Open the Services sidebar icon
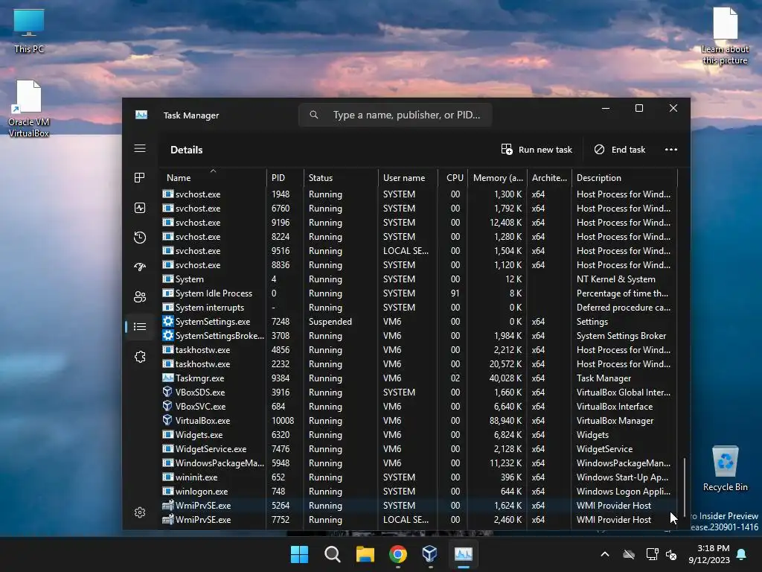The image size is (762, 572). point(140,357)
